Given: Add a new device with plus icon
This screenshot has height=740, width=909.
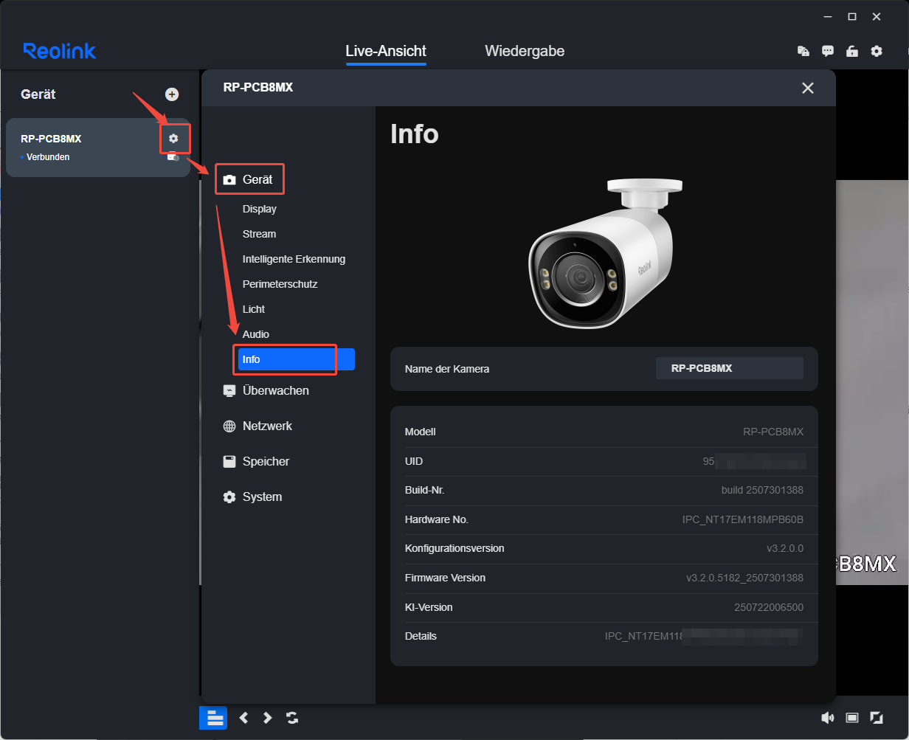Looking at the screenshot, I should [x=171, y=94].
